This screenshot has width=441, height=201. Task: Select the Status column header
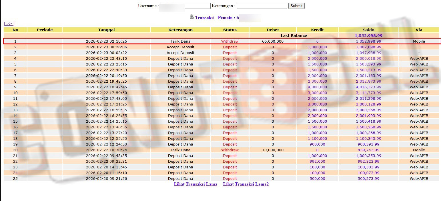tap(230, 30)
